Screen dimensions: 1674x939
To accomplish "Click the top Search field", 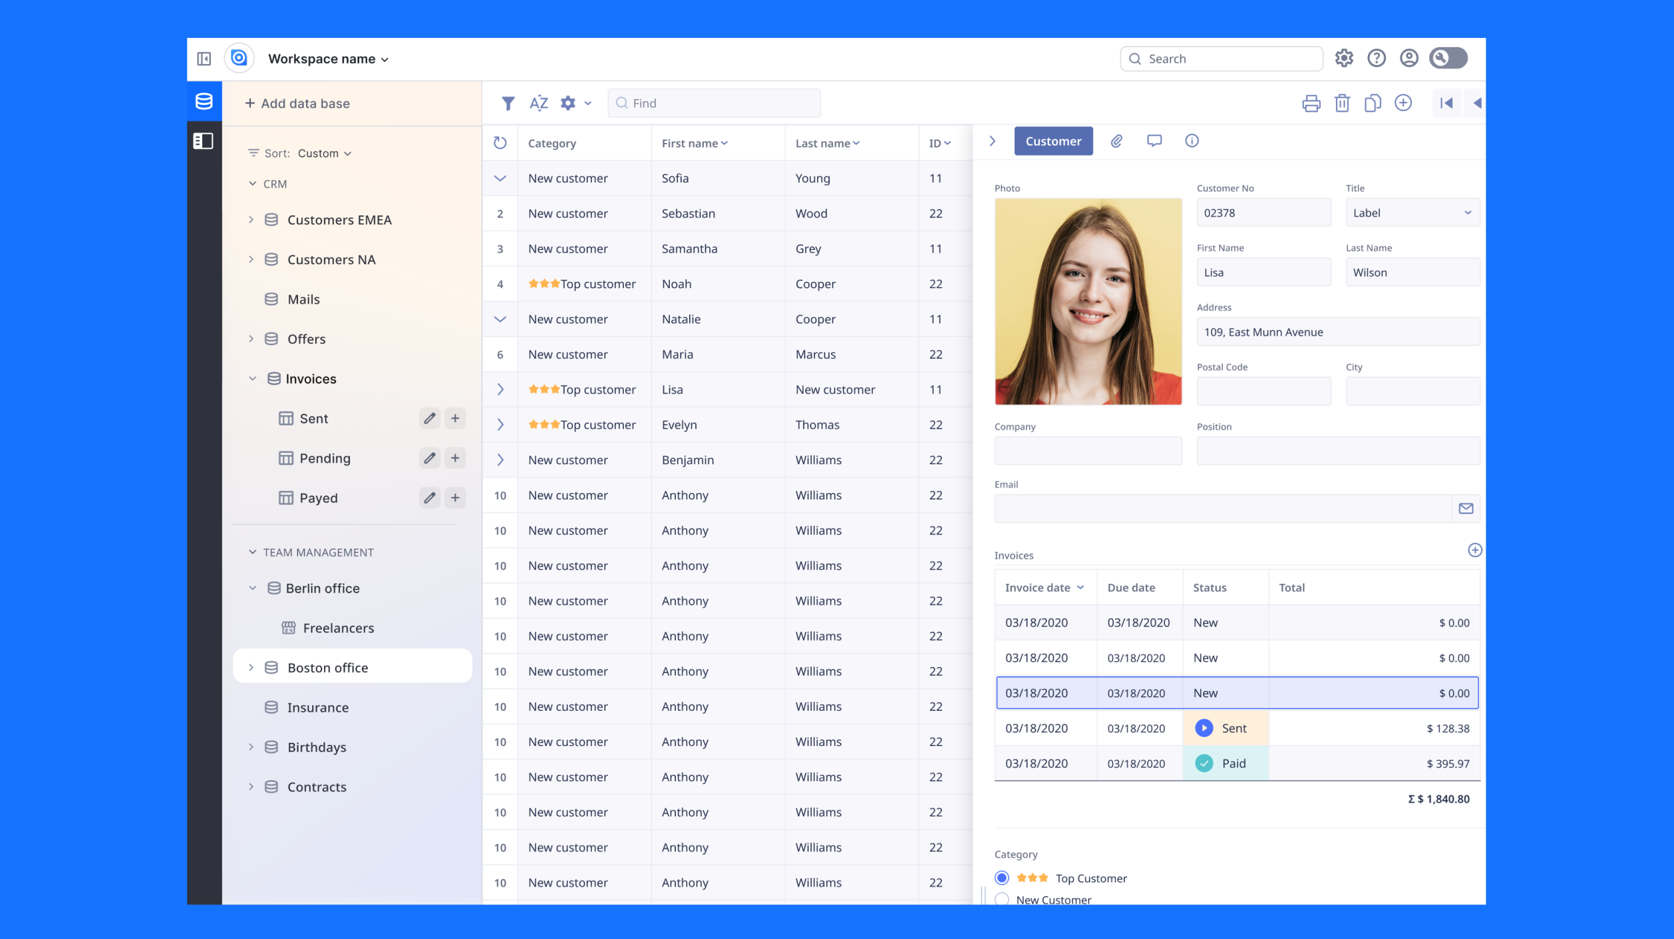I will [x=1221, y=59].
